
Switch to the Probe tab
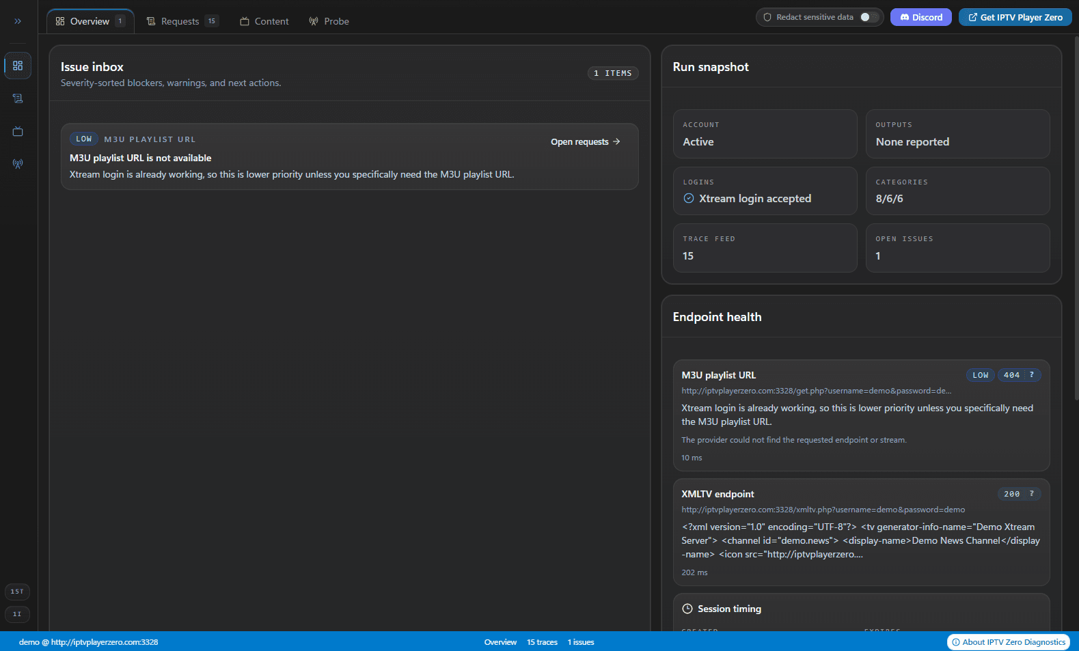[329, 21]
